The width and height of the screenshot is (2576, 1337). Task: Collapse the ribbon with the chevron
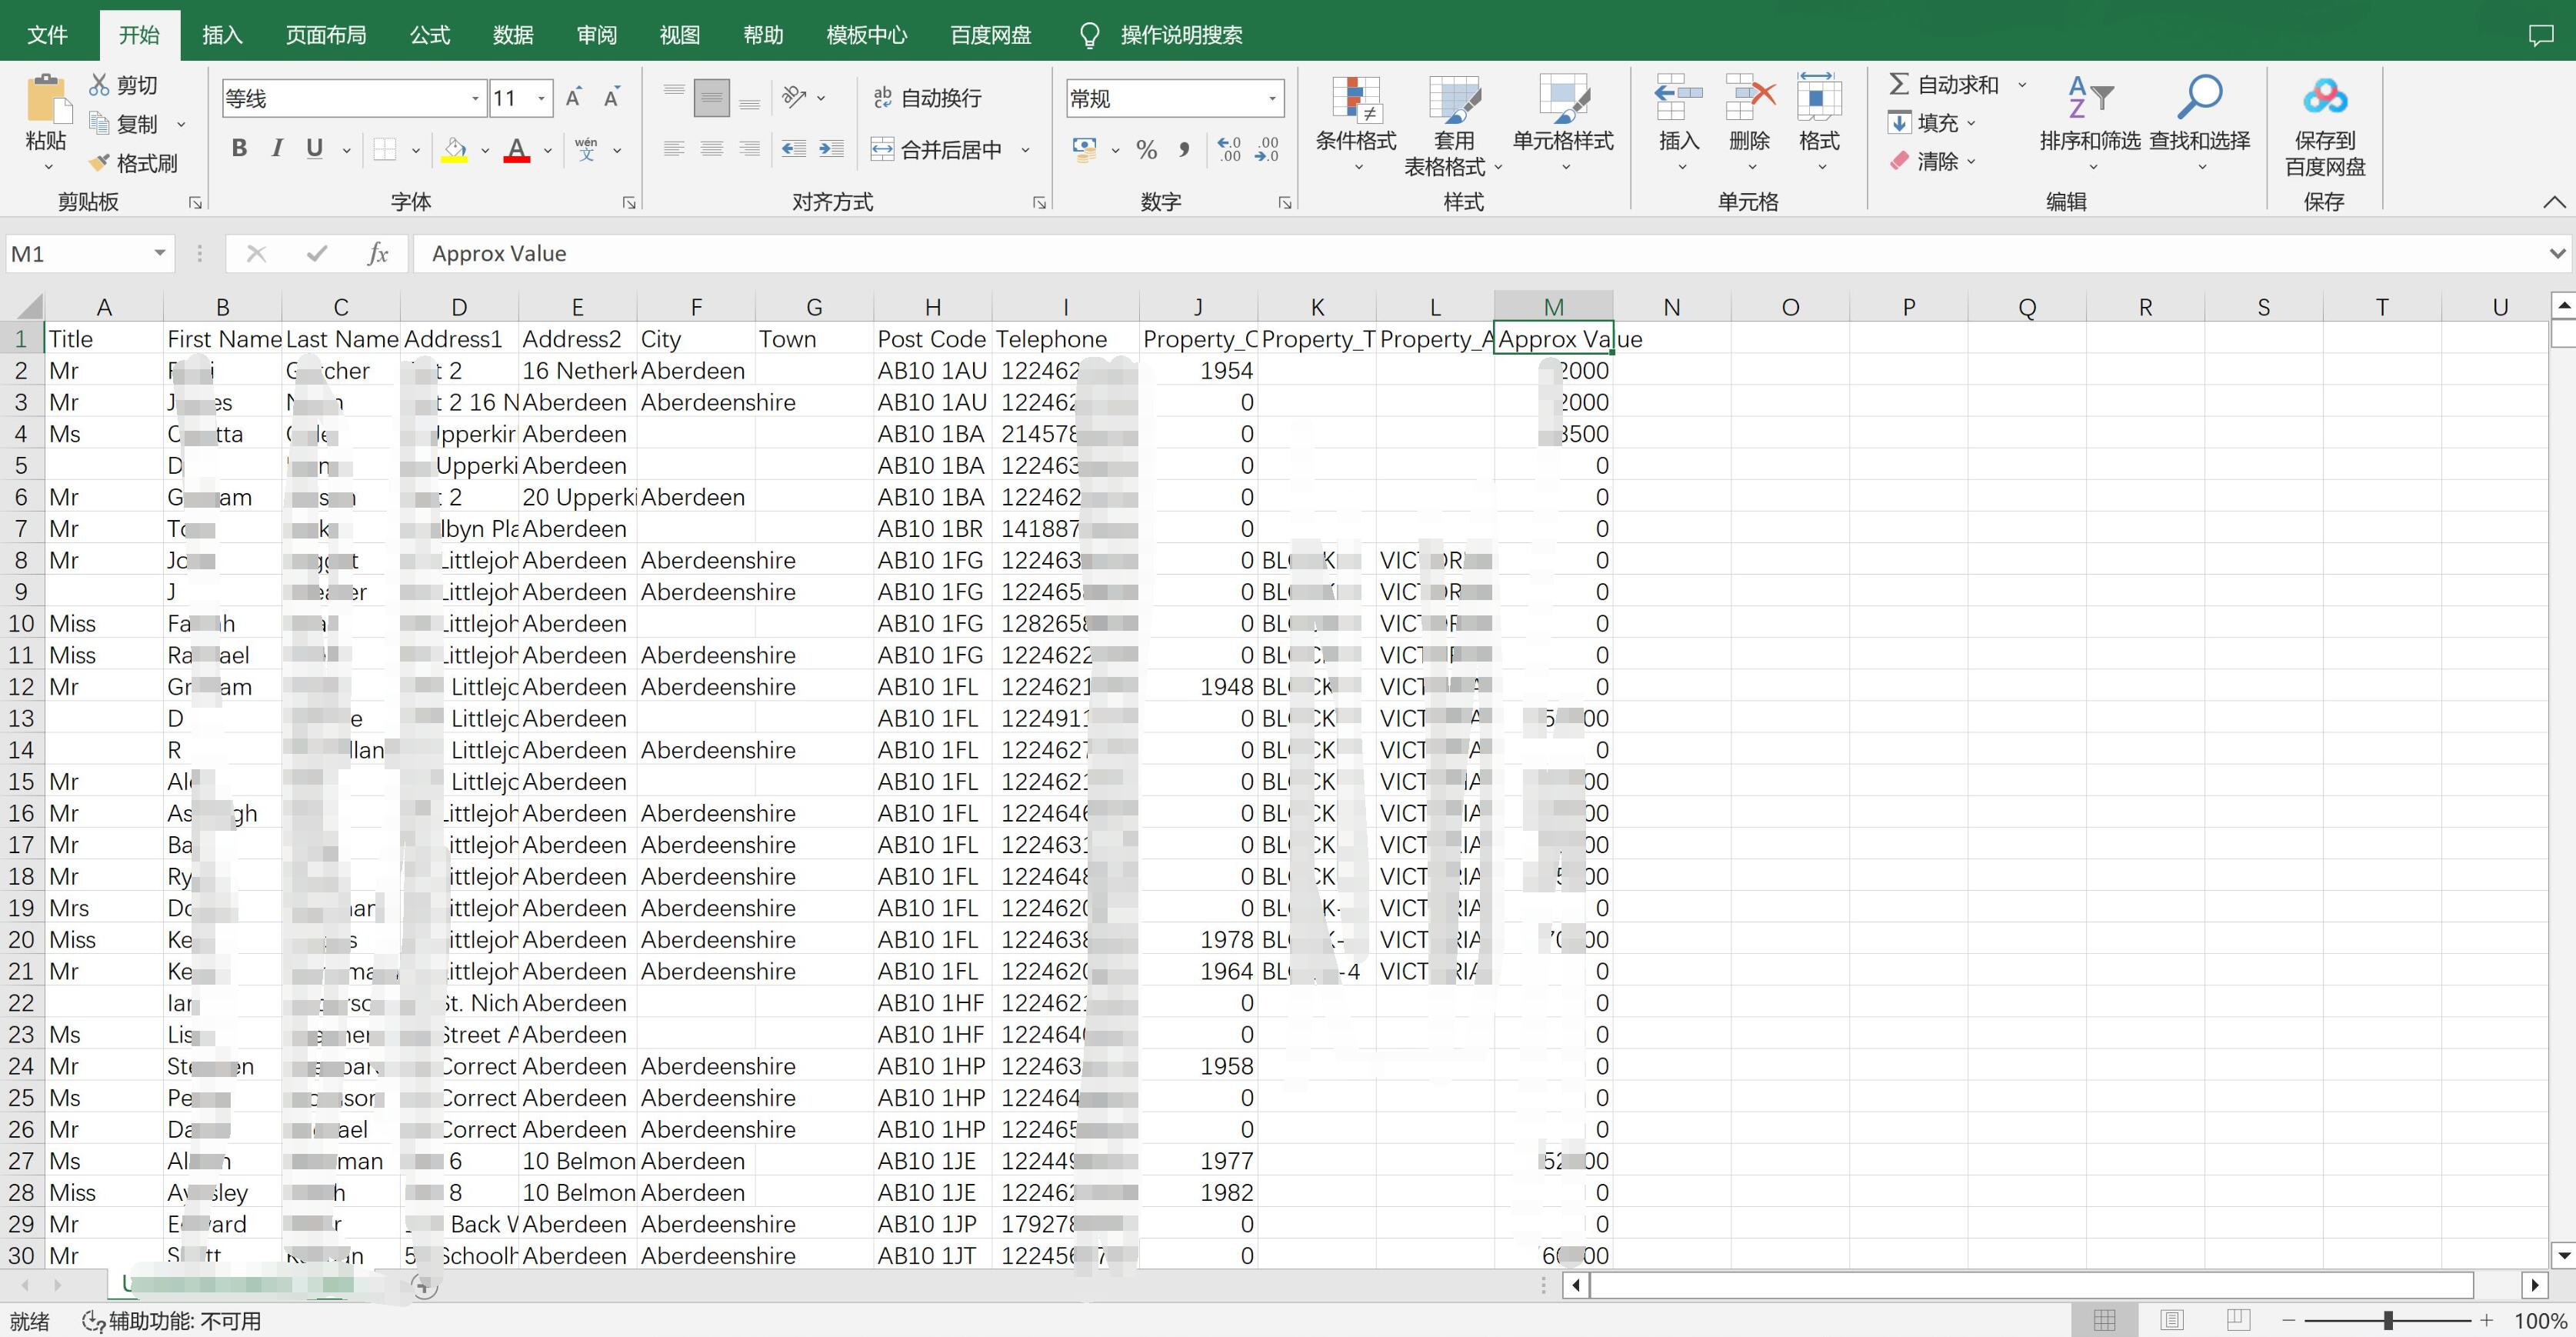click(2554, 202)
